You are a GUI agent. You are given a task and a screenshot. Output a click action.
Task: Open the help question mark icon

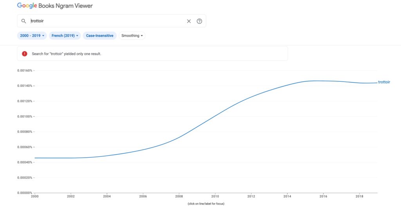coord(199,21)
